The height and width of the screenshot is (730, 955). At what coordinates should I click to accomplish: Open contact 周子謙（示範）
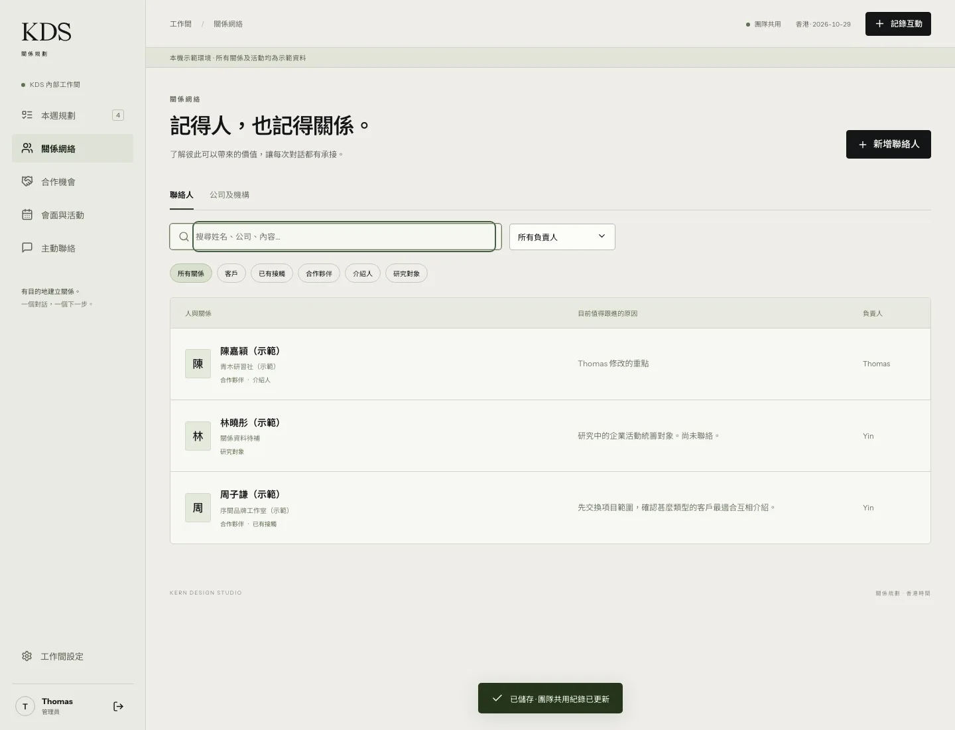coord(550,508)
